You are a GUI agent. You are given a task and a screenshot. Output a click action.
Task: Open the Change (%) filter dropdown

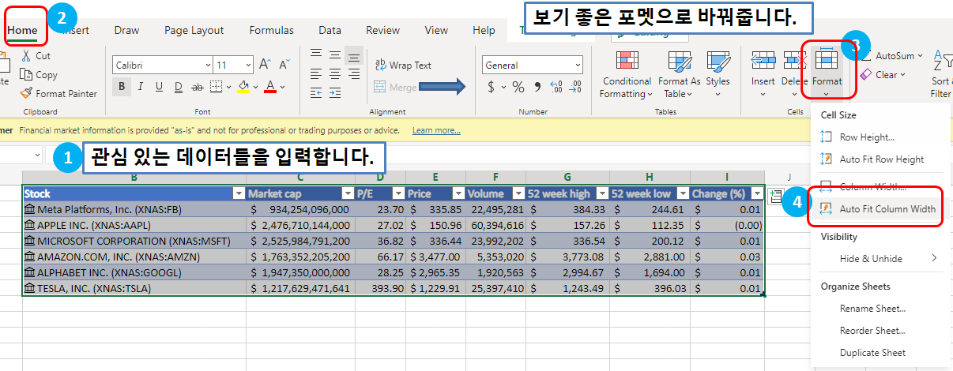click(756, 193)
